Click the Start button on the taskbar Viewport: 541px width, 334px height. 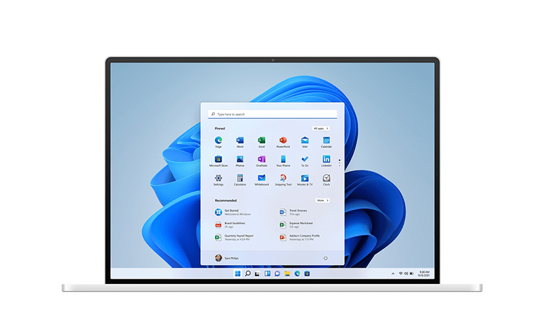pos(238,274)
